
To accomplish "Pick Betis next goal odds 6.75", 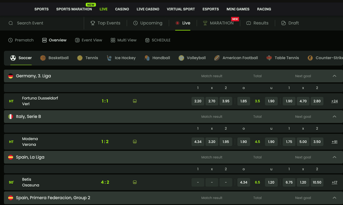I will [x=289, y=182].
